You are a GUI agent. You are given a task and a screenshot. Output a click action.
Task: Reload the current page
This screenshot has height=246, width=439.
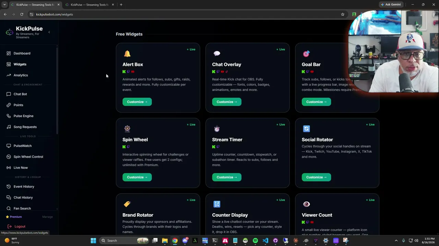22,14
